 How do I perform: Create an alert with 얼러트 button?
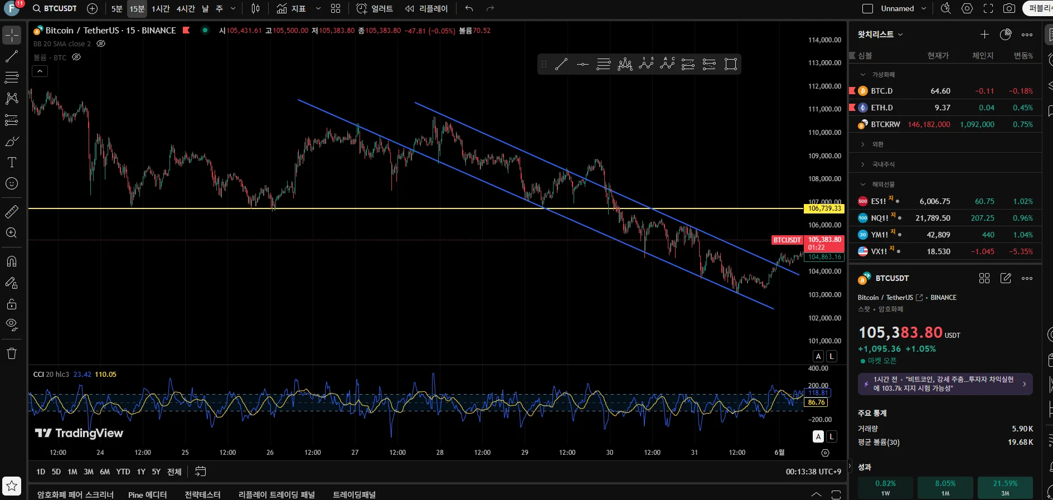coord(375,9)
